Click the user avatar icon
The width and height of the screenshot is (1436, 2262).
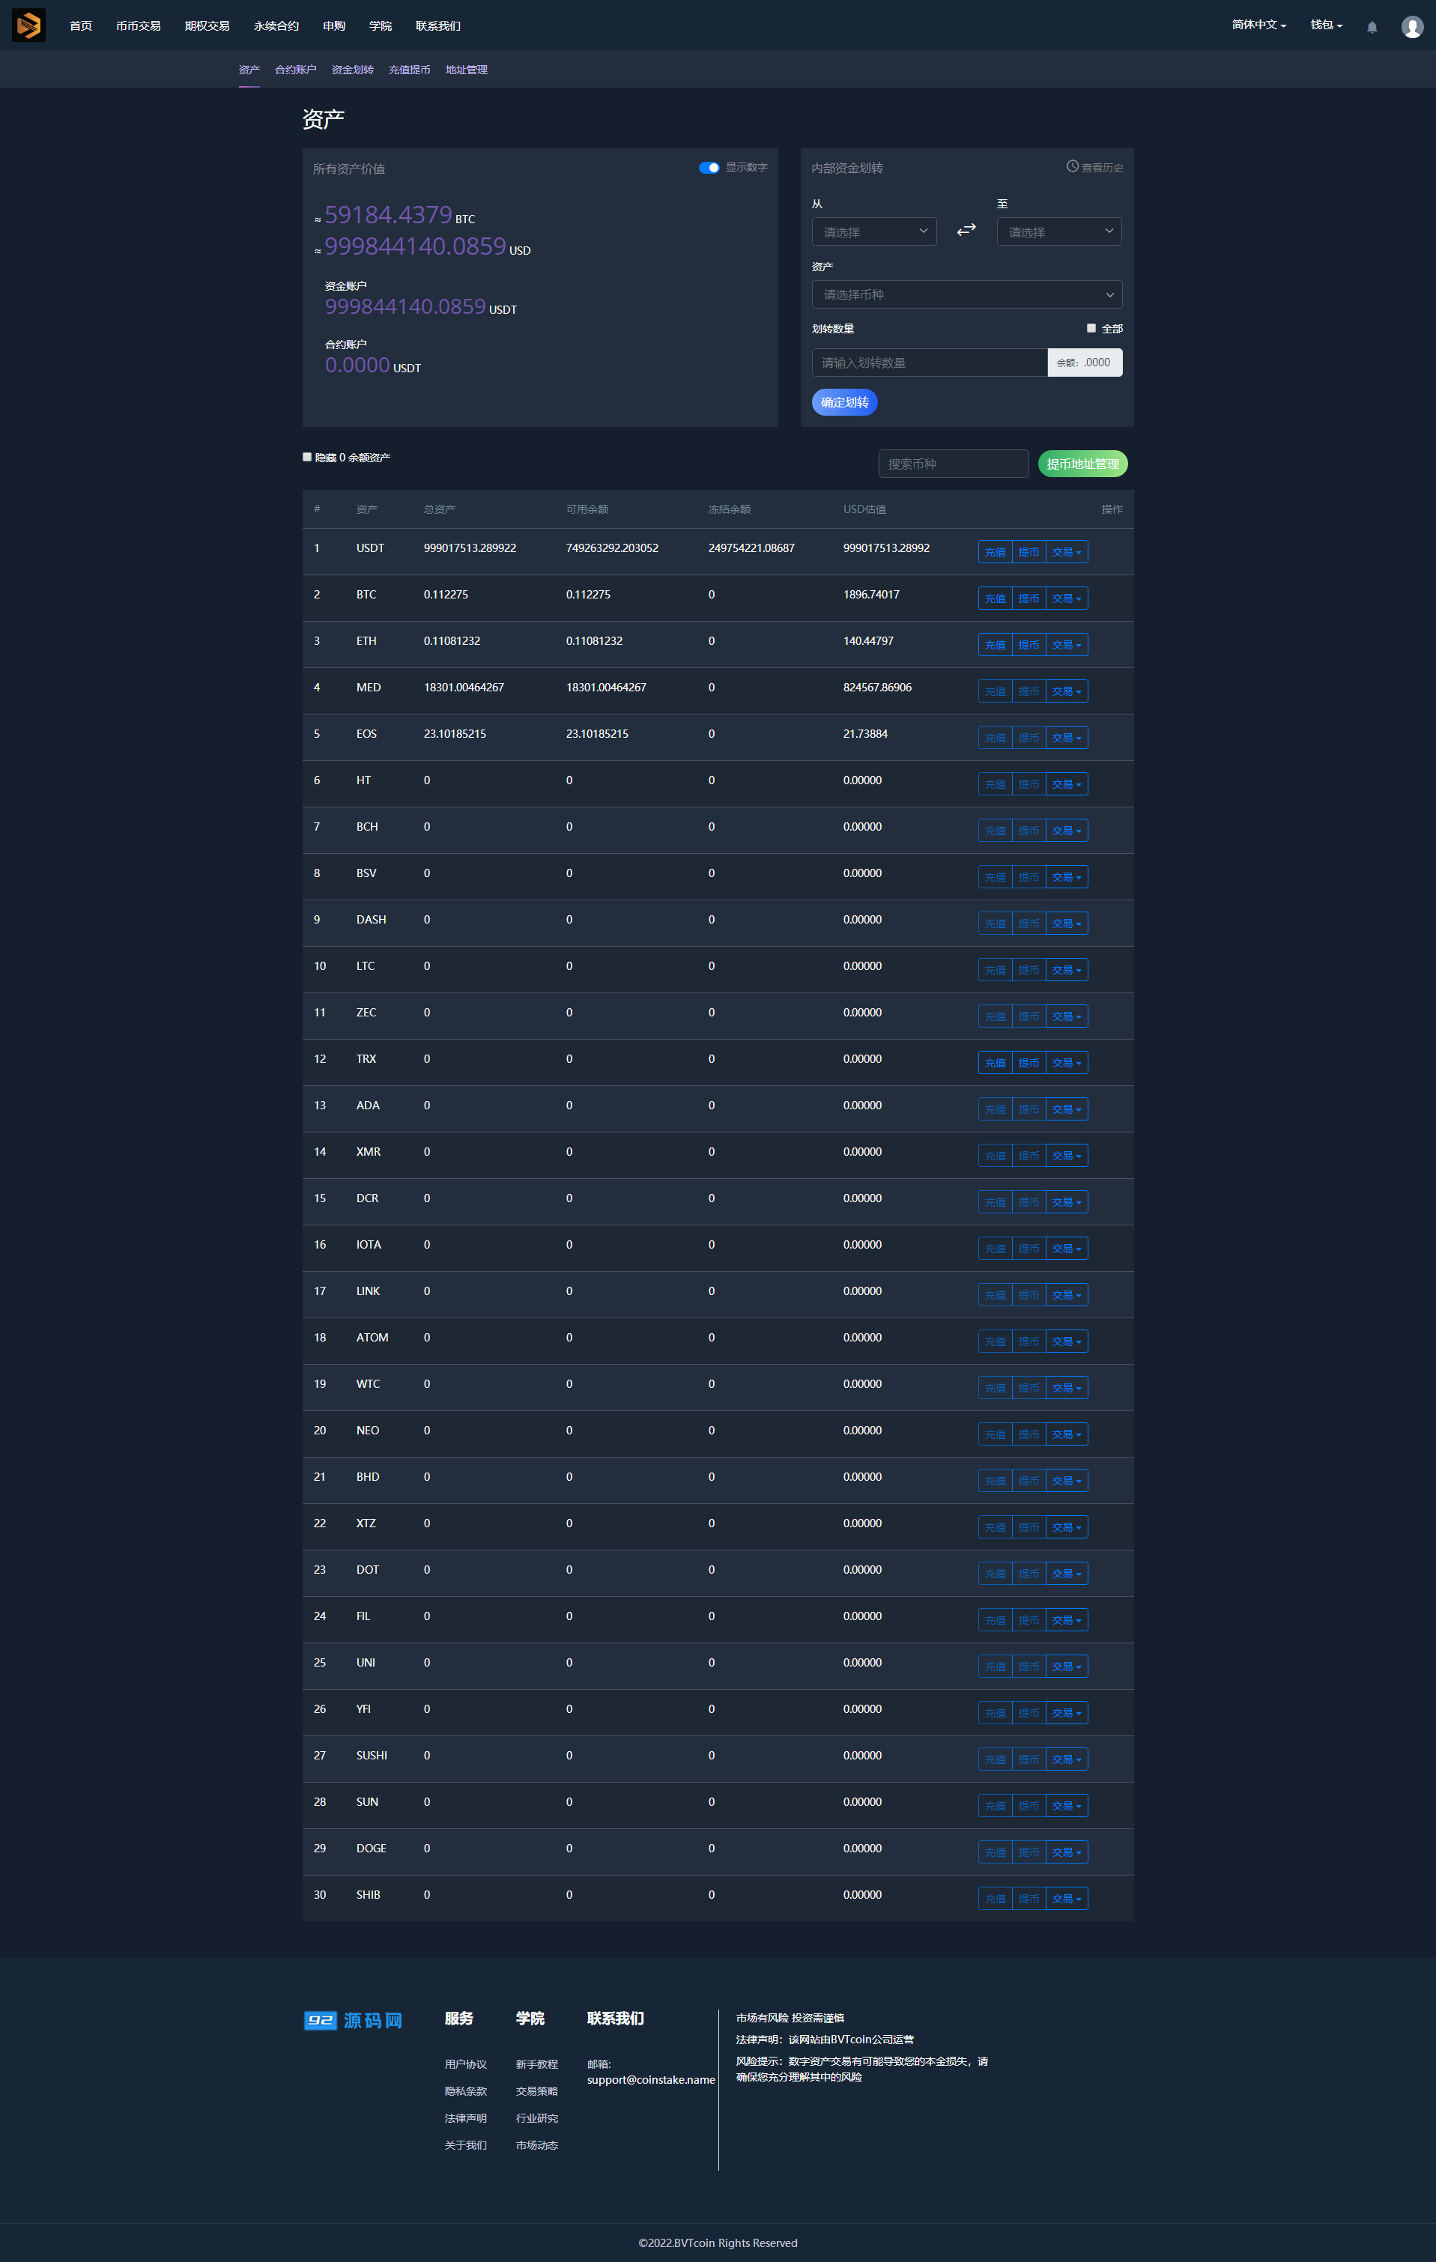[x=1411, y=27]
